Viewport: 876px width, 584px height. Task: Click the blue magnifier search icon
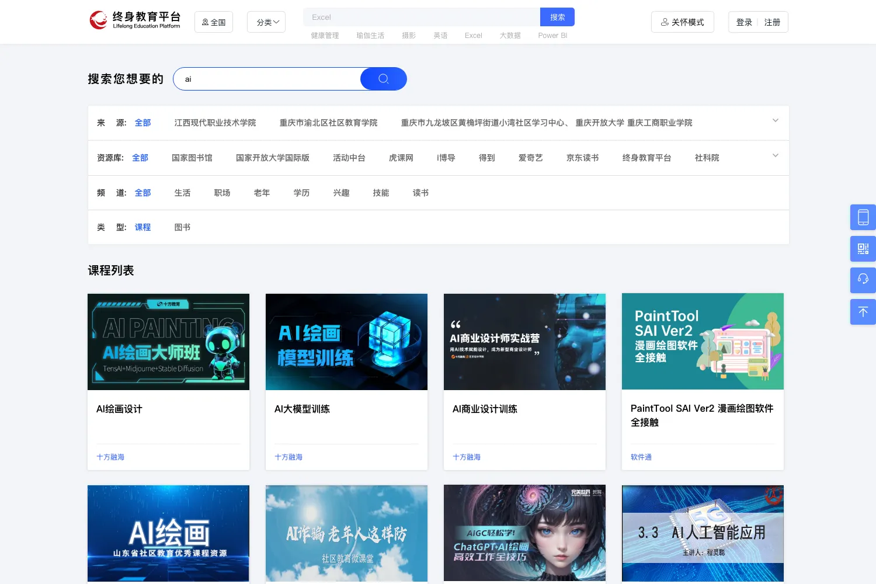coord(383,79)
